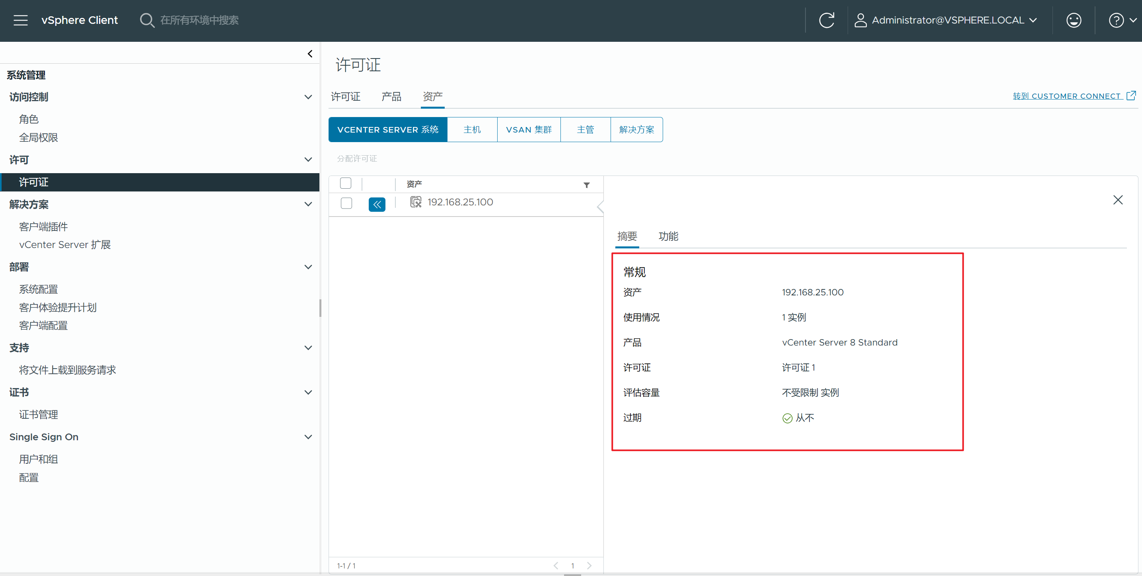Switch to the 功能 tab
The height and width of the screenshot is (576, 1142).
coord(668,236)
